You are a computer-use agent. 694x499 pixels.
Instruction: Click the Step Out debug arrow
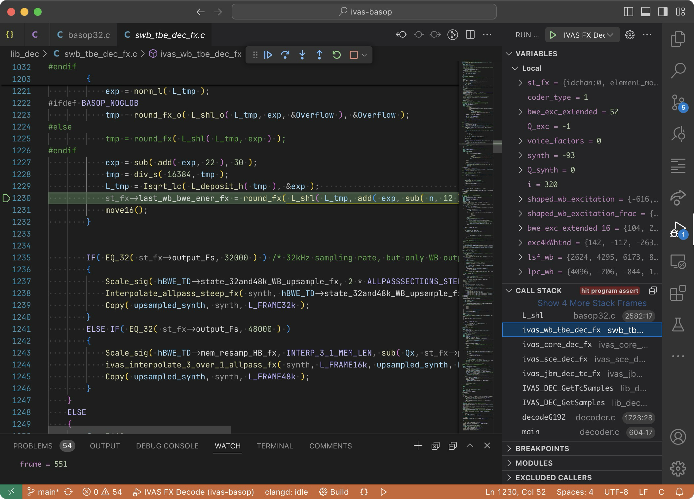click(319, 55)
